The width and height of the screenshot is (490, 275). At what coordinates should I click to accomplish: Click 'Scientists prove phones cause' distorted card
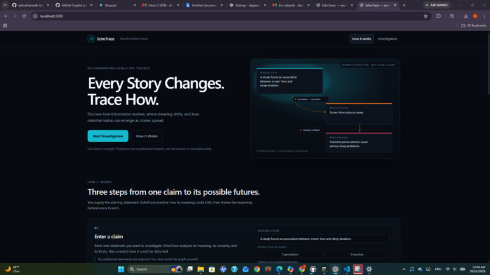coord(359,142)
